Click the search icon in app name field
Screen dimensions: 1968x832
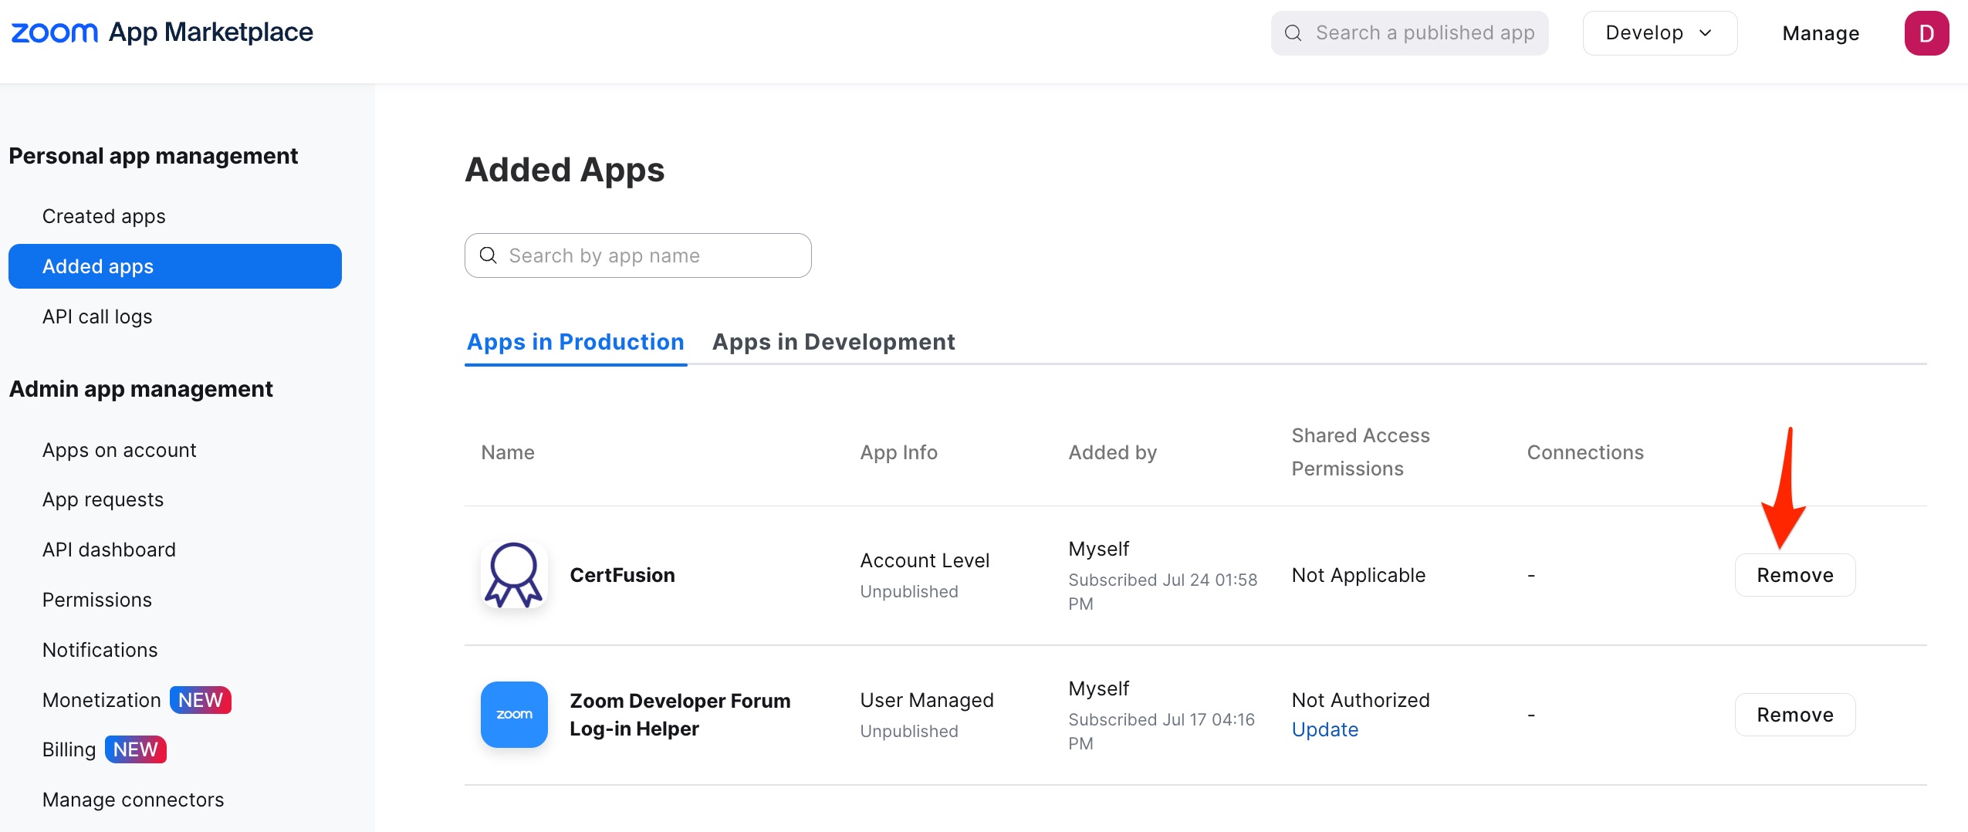click(489, 255)
